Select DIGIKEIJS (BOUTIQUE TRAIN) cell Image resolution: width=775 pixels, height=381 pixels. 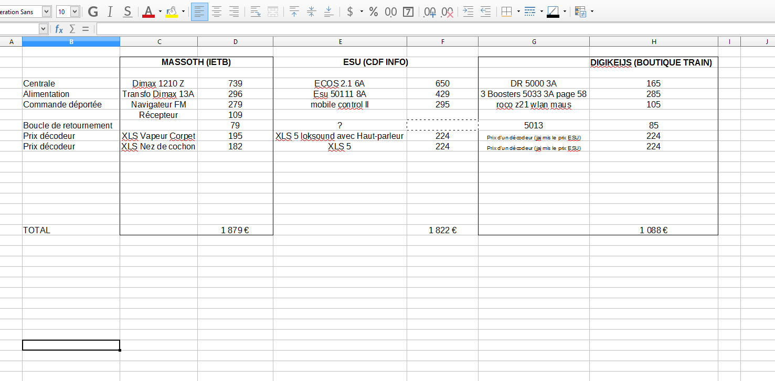tap(651, 62)
